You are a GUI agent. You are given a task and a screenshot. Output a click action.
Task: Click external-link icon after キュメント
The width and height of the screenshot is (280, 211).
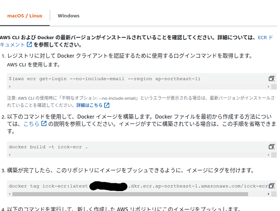[29, 45]
